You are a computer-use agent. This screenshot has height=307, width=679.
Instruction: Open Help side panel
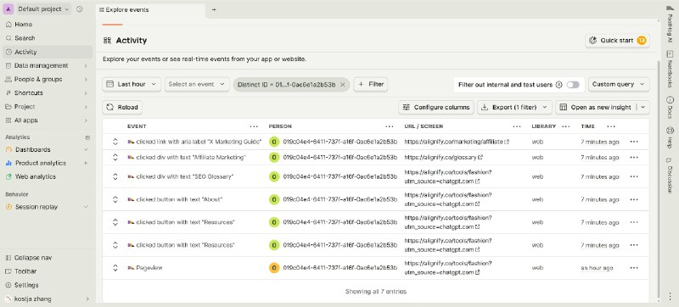(670, 137)
